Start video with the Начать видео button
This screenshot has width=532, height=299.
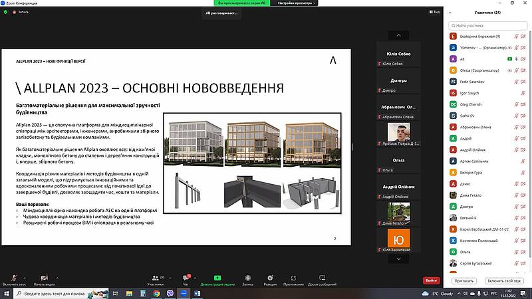point(44,280)
